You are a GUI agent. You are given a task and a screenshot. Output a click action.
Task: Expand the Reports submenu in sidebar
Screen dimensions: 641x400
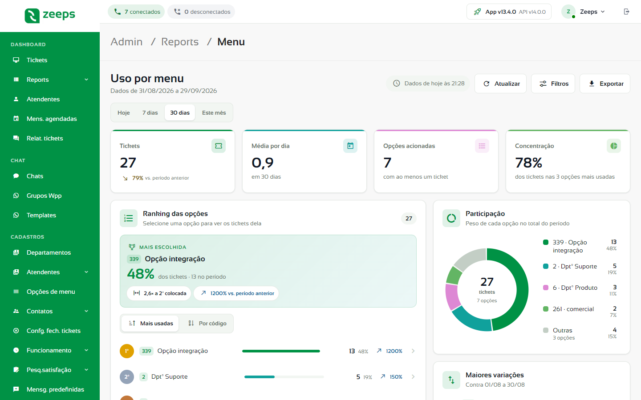pyautogui.click(x=86, y=80)
